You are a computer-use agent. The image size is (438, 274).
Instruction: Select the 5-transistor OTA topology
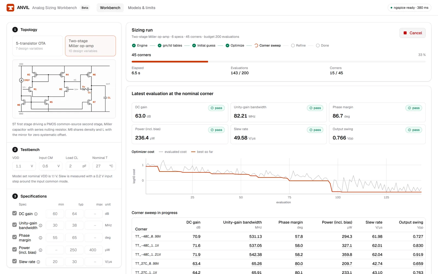(x=38, y=46)
